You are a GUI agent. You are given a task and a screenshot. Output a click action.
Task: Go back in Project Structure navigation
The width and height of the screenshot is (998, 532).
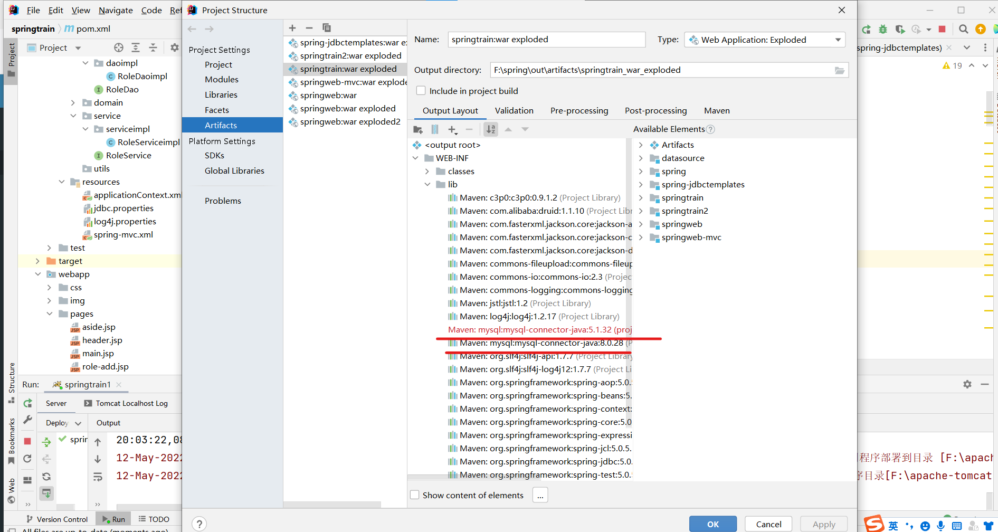(x=192, y=29)
